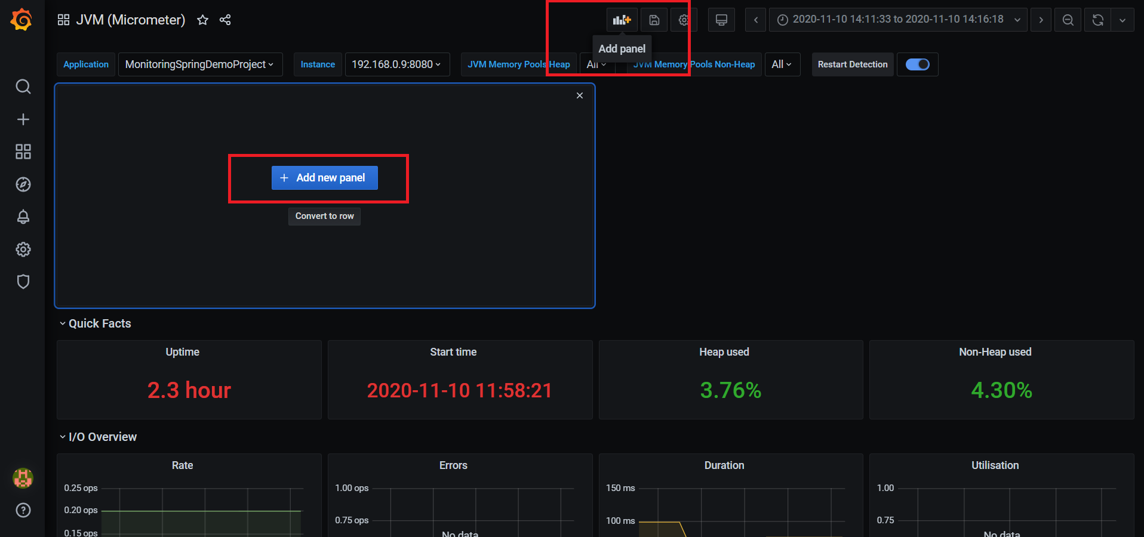Screen dimensions: 1144x537
Task: Click the 2.3 hour uptime value
Action: [x=189, y=390]
